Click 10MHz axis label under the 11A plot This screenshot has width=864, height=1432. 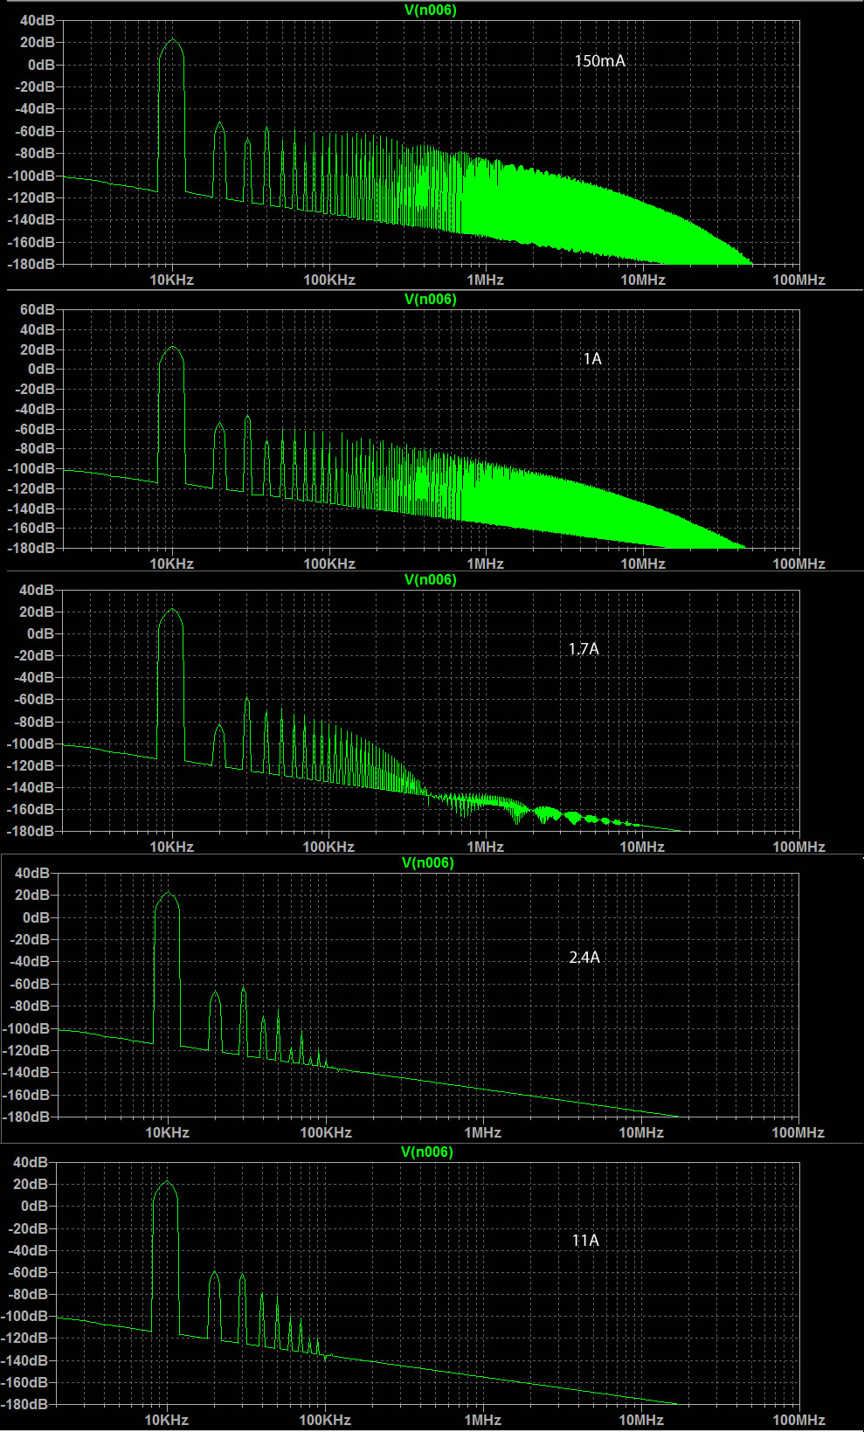(x=641, y=1420)
